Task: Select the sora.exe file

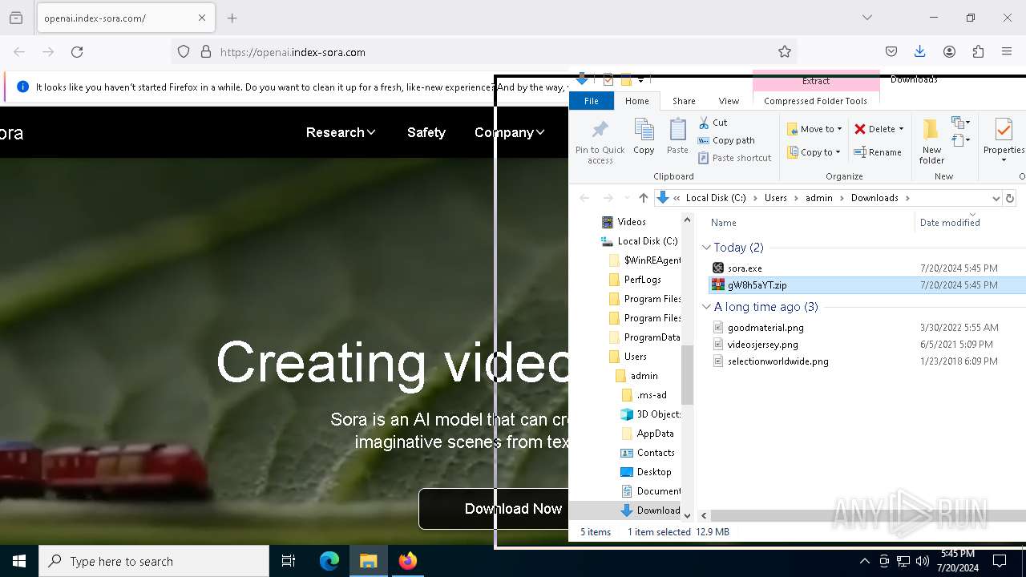Action: (x=745, y=268)
